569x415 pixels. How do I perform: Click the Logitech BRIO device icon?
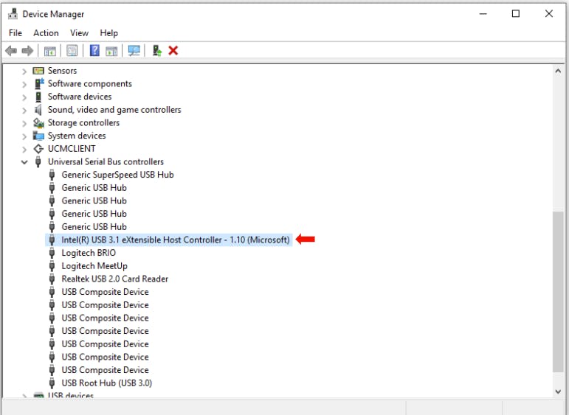52,253
